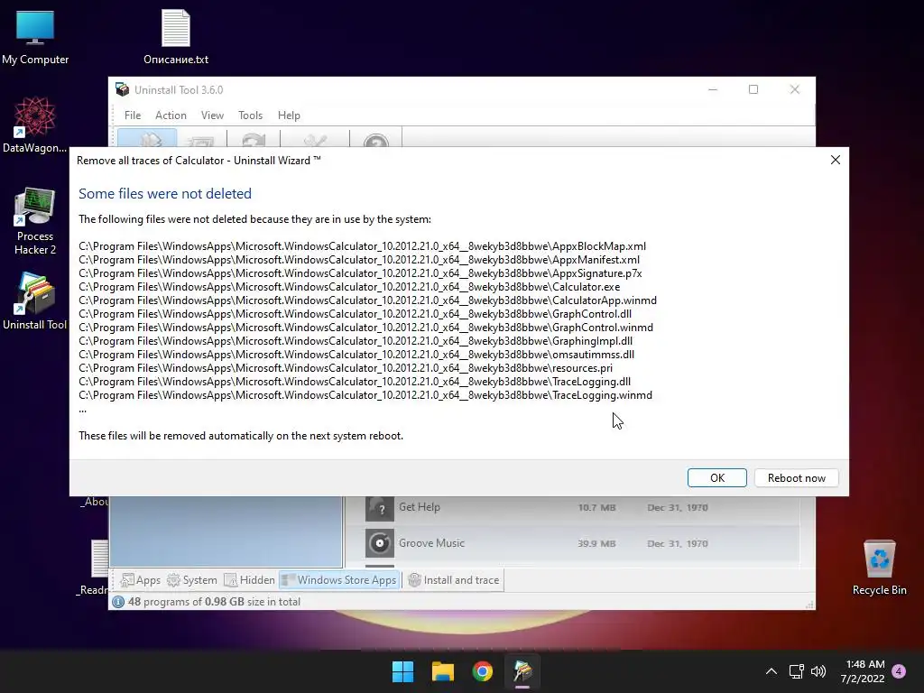Click the 10.7 MB size cell
The image size is (924, 693).
(596, 507)
